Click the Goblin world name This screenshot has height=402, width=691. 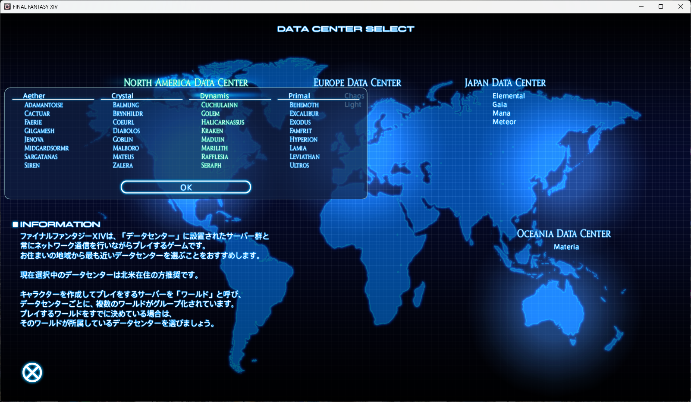pos(123,139)
